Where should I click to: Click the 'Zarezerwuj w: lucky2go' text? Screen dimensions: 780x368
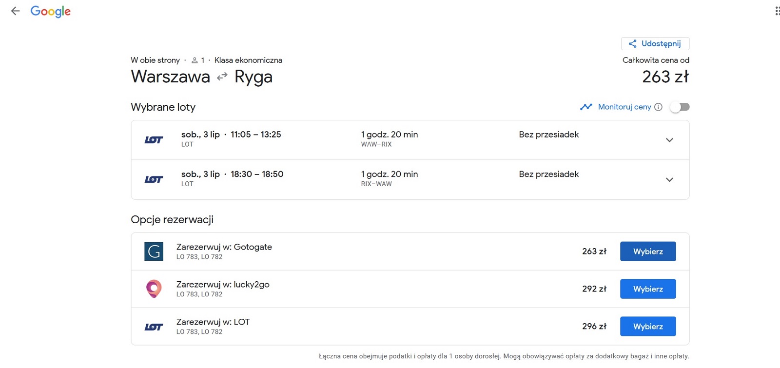coord(223,285)
